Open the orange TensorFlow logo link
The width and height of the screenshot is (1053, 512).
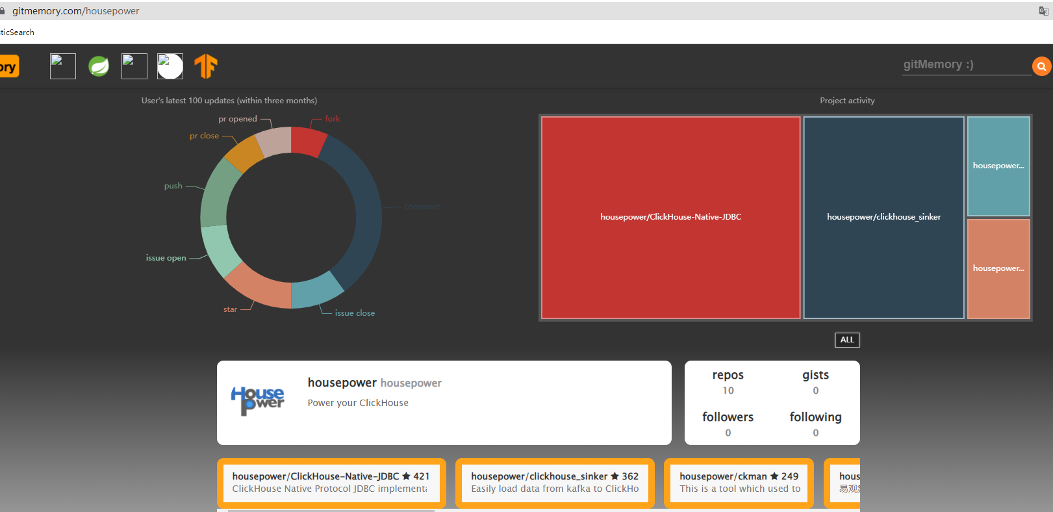206,66
